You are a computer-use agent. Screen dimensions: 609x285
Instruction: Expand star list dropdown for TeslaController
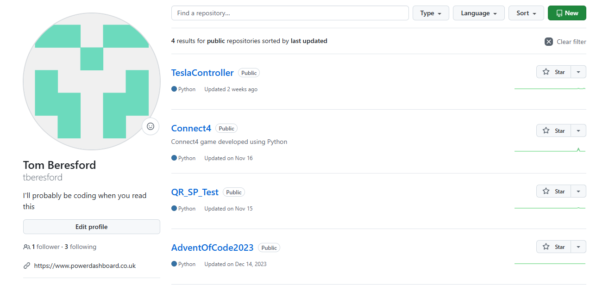pyautogui.click(x=578, y=72)
